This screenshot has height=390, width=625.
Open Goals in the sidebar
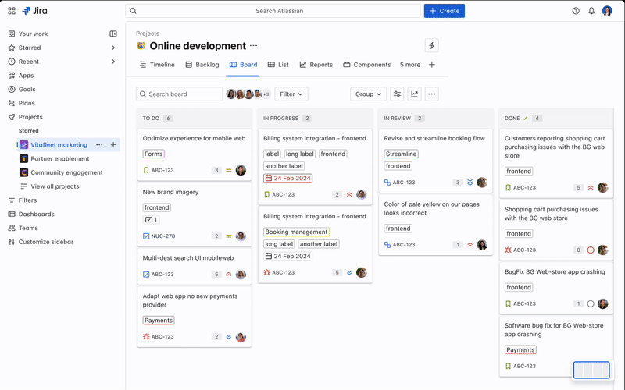click(27, 90)
